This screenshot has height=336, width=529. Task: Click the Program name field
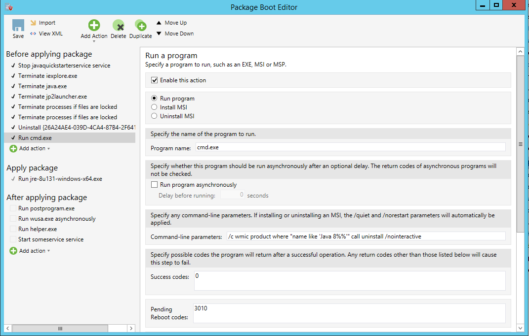point(351,147)
